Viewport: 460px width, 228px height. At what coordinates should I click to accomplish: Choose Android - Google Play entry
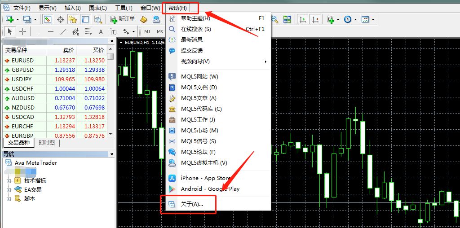218,189
